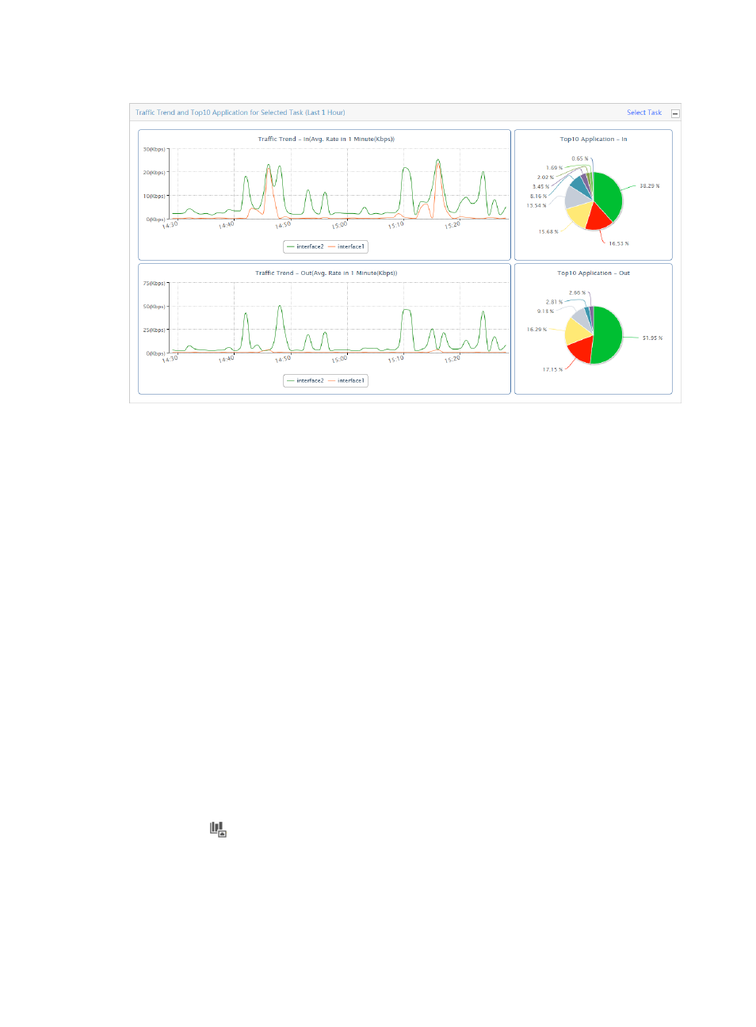Click the panel title 'Traffic Trend and Top10 Application for Selected Task'
The image size is (756, 1027).
point(240,113)
